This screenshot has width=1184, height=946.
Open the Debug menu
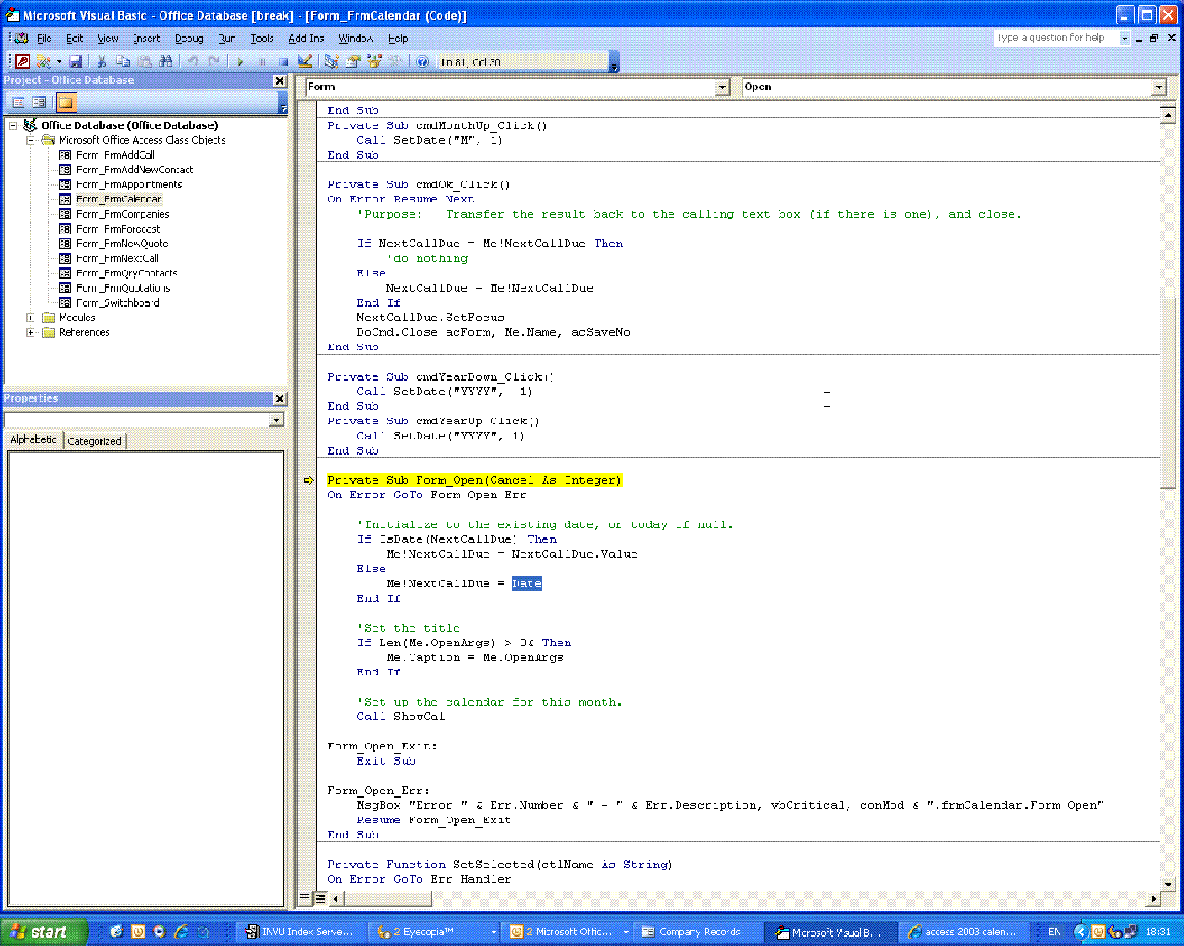pos(189,38)
